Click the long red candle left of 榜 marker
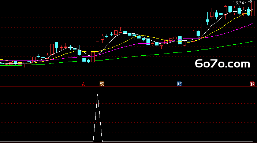Screen dimensions: 257x143 93,57
